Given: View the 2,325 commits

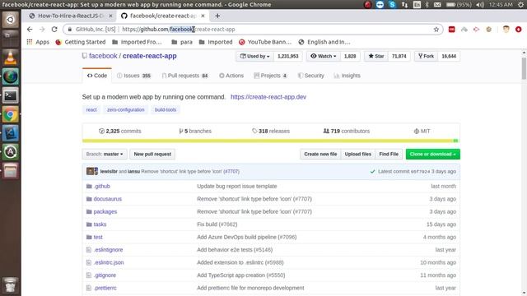Looking at the screenshot, I should coord(120,131).
